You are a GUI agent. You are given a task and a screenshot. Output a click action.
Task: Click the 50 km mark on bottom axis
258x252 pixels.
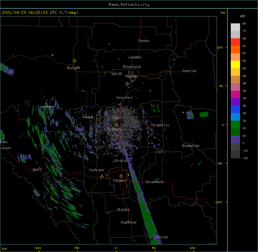154,248
